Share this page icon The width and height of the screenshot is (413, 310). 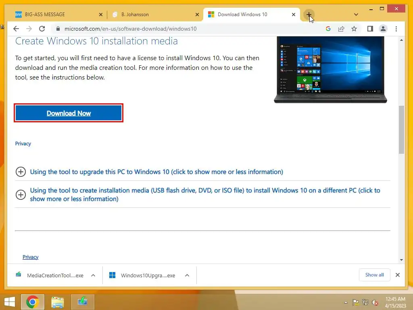point(341,29)
